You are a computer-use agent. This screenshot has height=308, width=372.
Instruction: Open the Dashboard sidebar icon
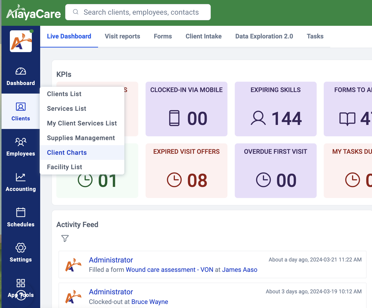click(21, 72)
